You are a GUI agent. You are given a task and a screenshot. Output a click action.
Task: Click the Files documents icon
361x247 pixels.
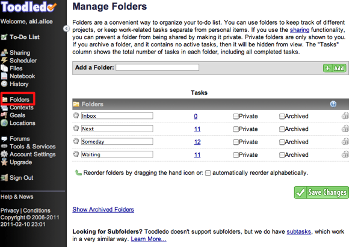click(4, 69)
